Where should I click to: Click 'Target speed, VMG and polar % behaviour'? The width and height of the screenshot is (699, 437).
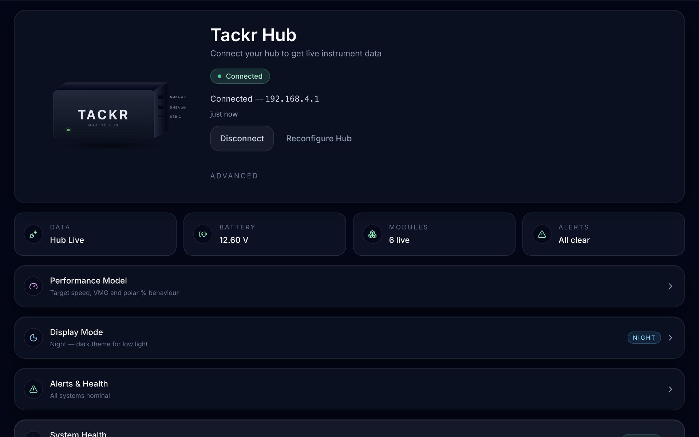click(x=114, y=293)
